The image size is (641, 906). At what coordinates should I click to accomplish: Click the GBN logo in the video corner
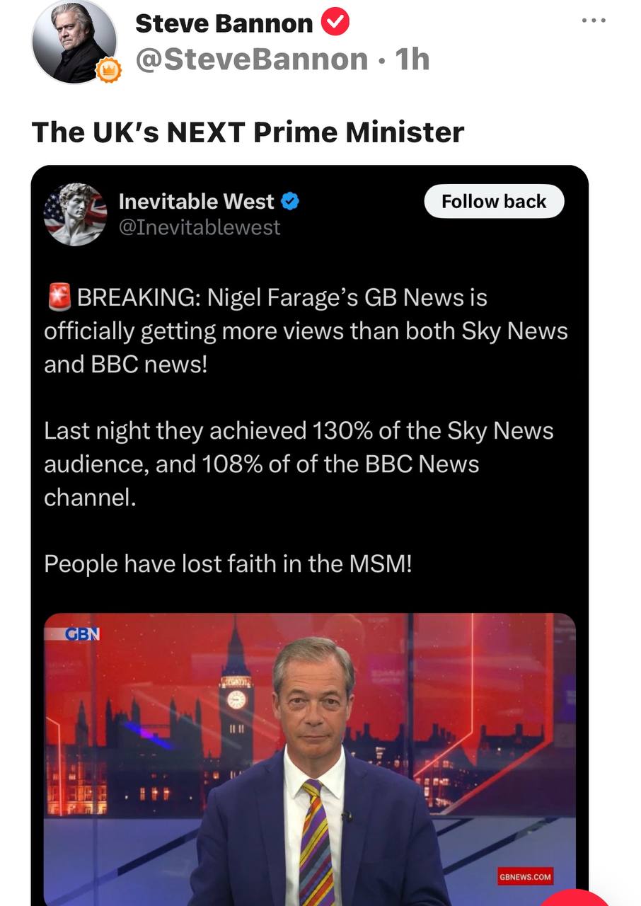click(x=82, y=633)
